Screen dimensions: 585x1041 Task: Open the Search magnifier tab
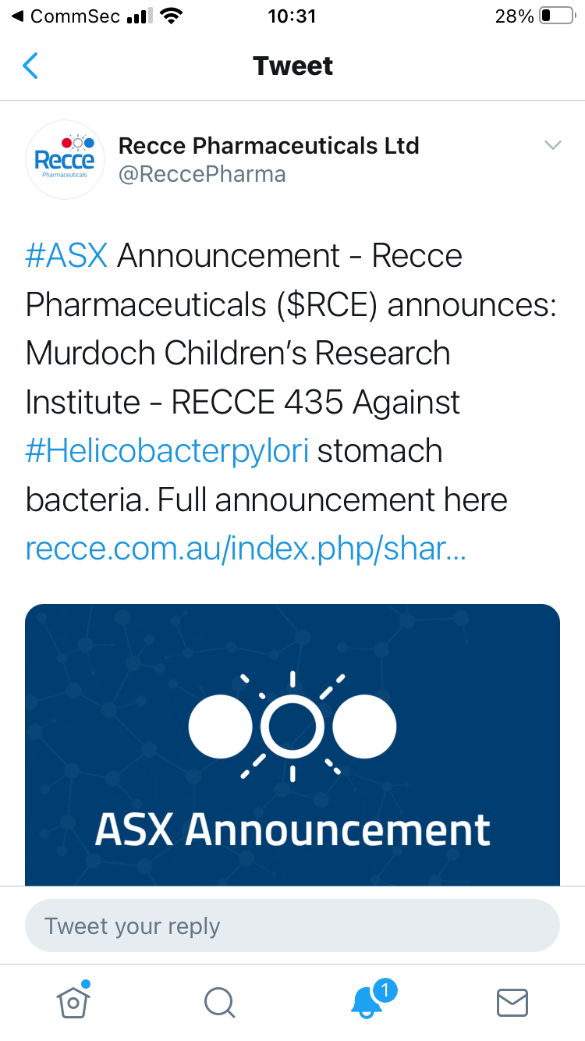pos(219,1003)
